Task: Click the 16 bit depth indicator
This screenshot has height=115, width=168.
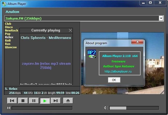Action: click(37, 93)
